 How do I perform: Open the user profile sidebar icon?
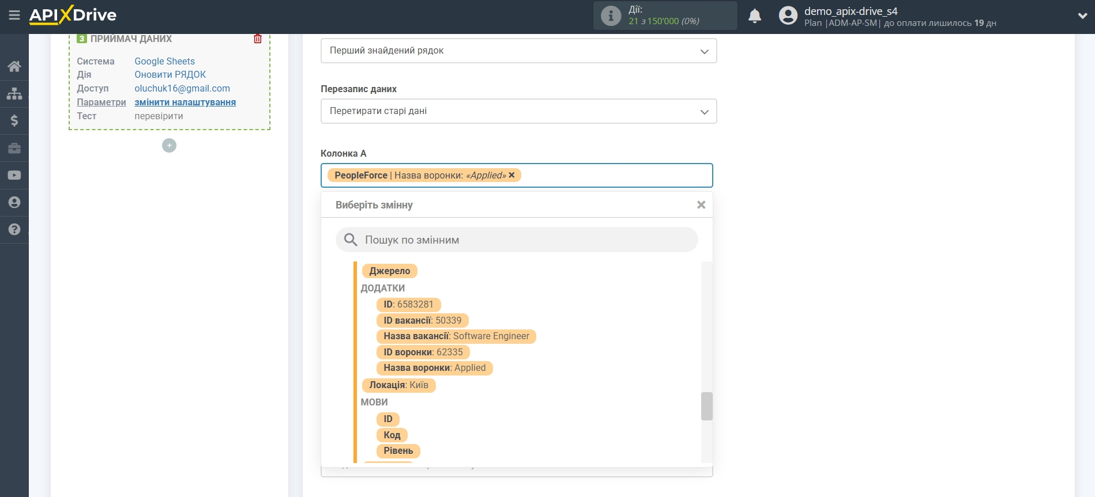(14, 202)
